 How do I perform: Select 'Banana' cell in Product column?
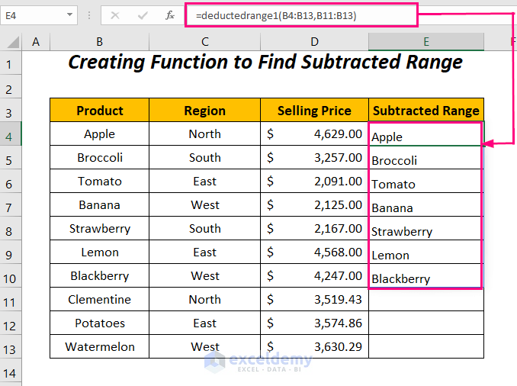[100, 205]
